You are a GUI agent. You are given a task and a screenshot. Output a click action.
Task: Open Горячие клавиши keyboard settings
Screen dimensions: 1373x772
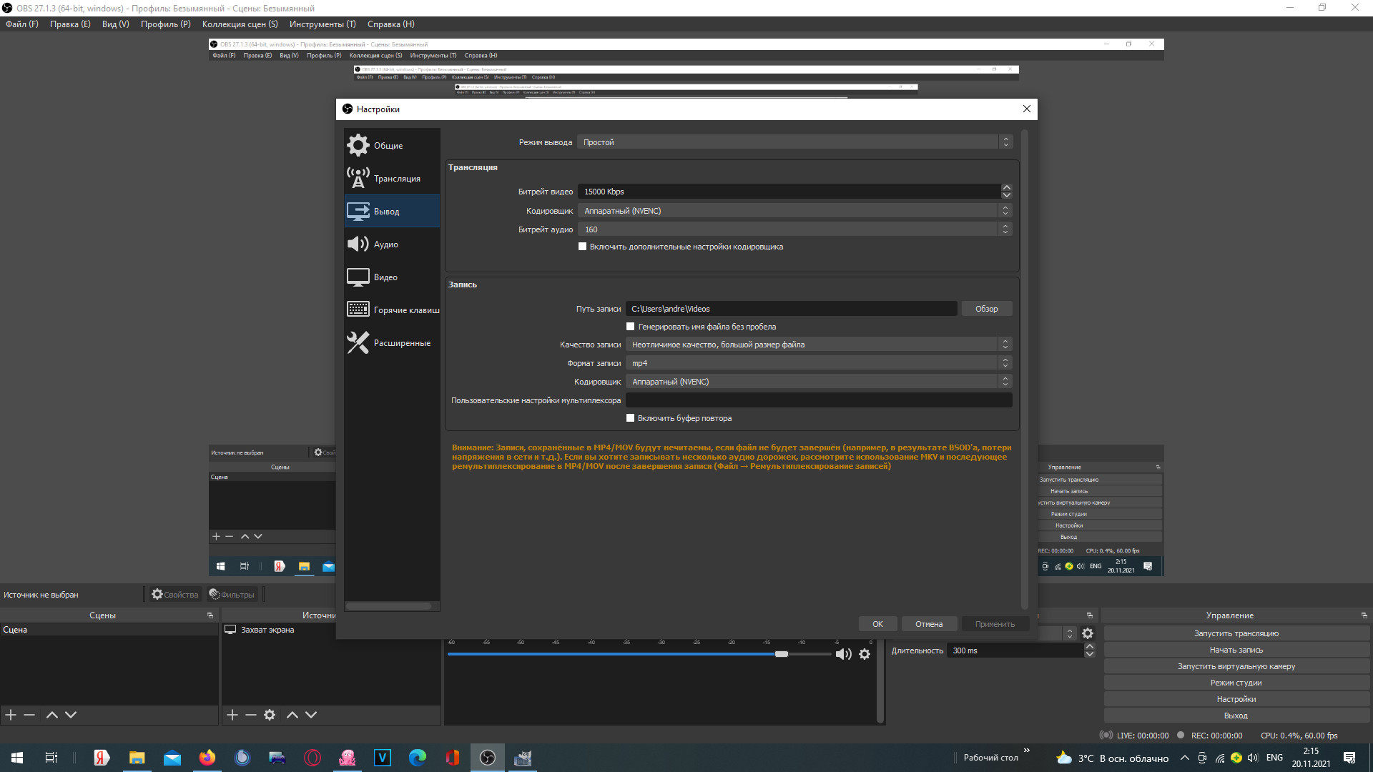coord(405,310)
